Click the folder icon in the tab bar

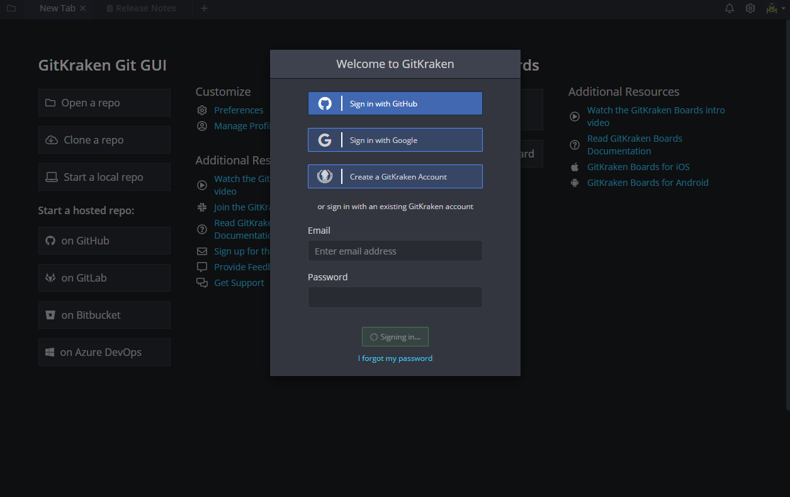[x=11, y=8]
